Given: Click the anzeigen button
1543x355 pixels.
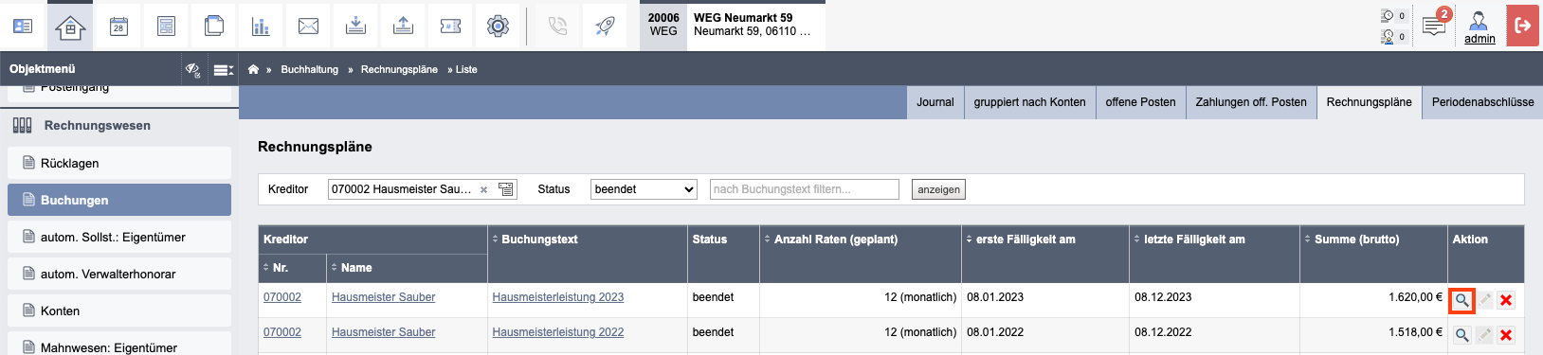Looking at the screenshot, I should coord(938,189).
